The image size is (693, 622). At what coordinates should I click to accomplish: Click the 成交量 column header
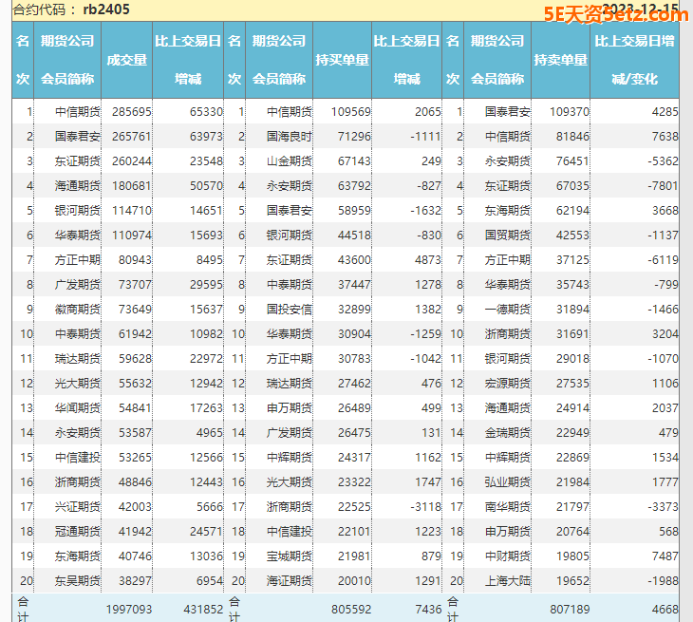[127, 60]
